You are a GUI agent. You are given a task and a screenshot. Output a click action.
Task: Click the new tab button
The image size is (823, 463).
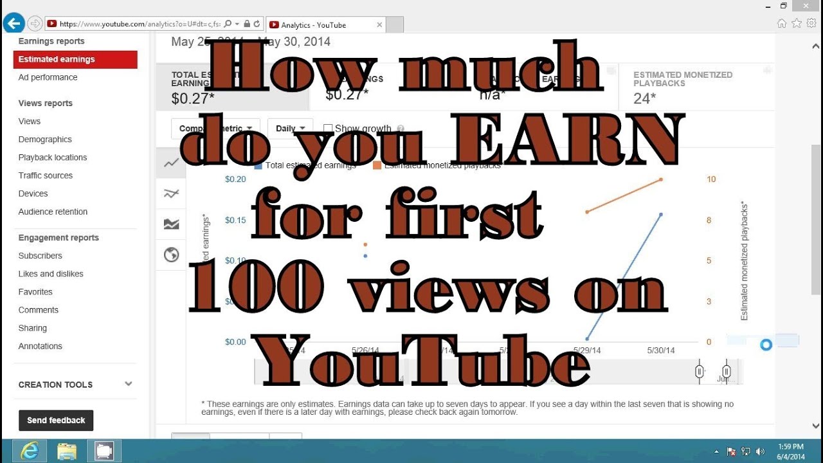(x=395, y=25)
